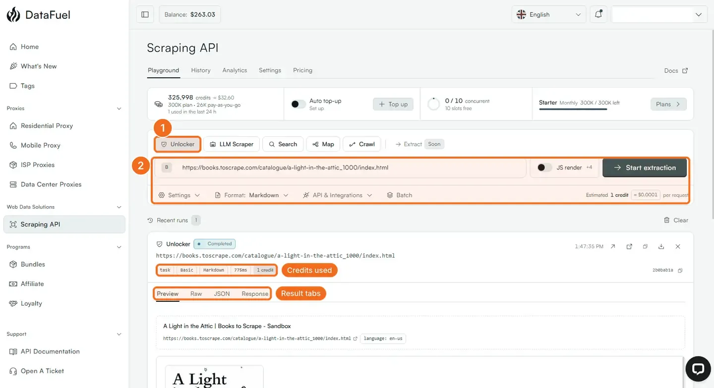714x388 pixels.
Task: Switch to the History tab
Action: coord(201,70)
